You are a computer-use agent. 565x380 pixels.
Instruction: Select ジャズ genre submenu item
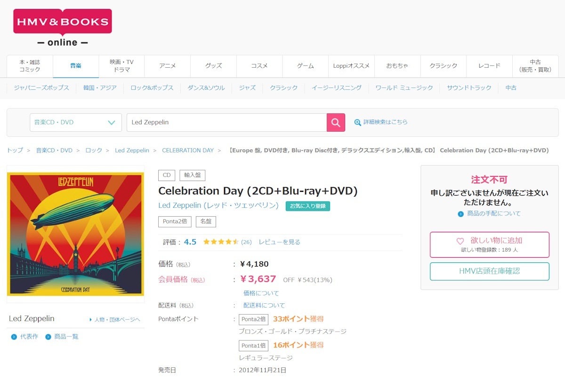click(x=247, y=88)
